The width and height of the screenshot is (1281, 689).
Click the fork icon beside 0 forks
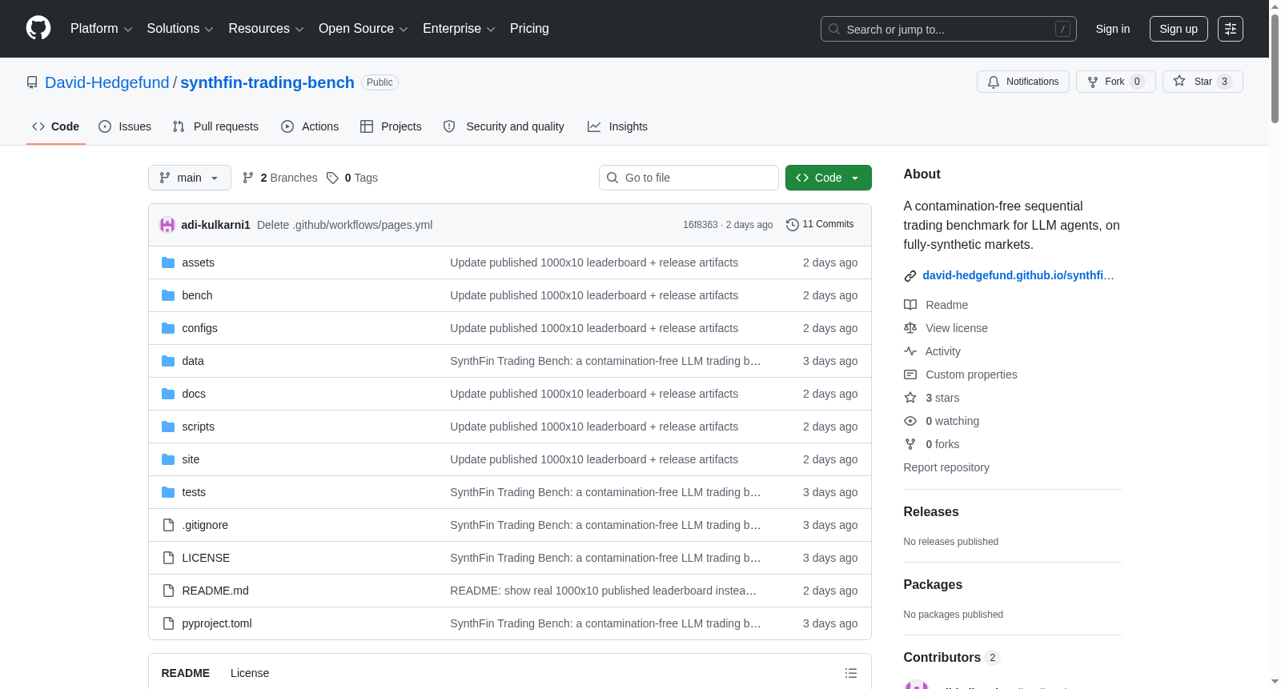[910, 444]
